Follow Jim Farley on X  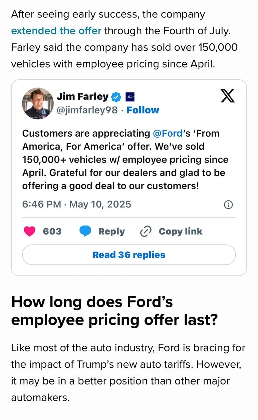[x=143, y=110]
